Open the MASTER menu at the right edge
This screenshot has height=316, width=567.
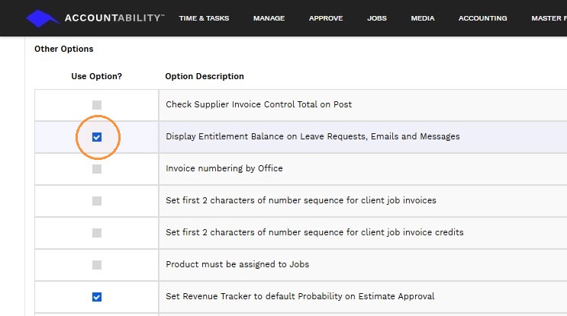(x=549, y=18)
